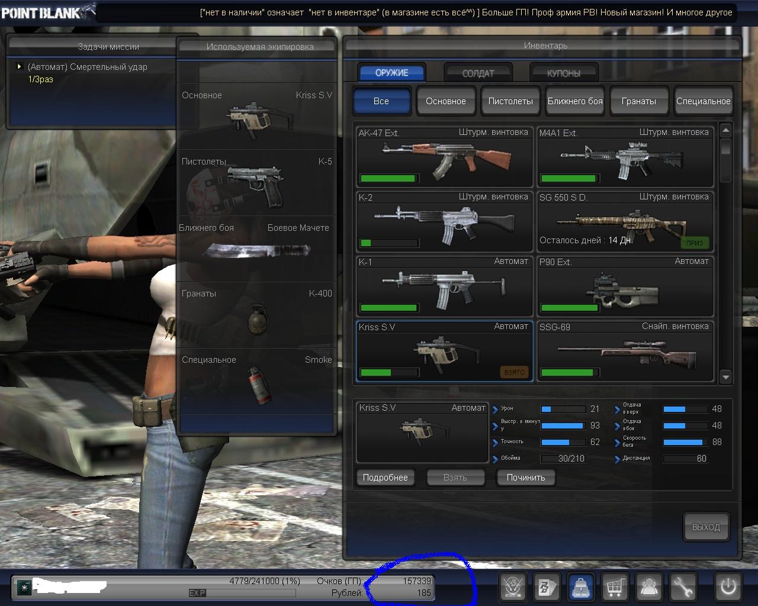Switch to the КУПОНЫ tab

tap(564, 73)
